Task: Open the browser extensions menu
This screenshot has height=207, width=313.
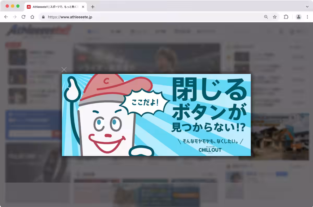Action: [x=286, y=17]
